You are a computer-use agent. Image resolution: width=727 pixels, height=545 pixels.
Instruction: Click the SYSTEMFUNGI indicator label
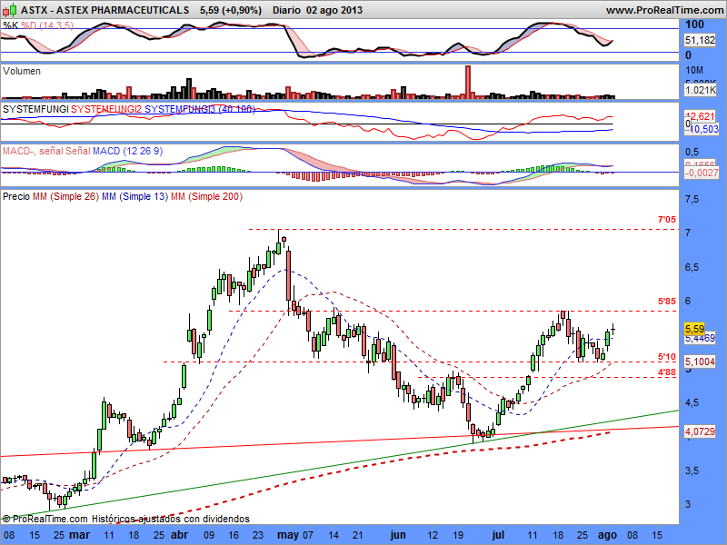(35, 109)
